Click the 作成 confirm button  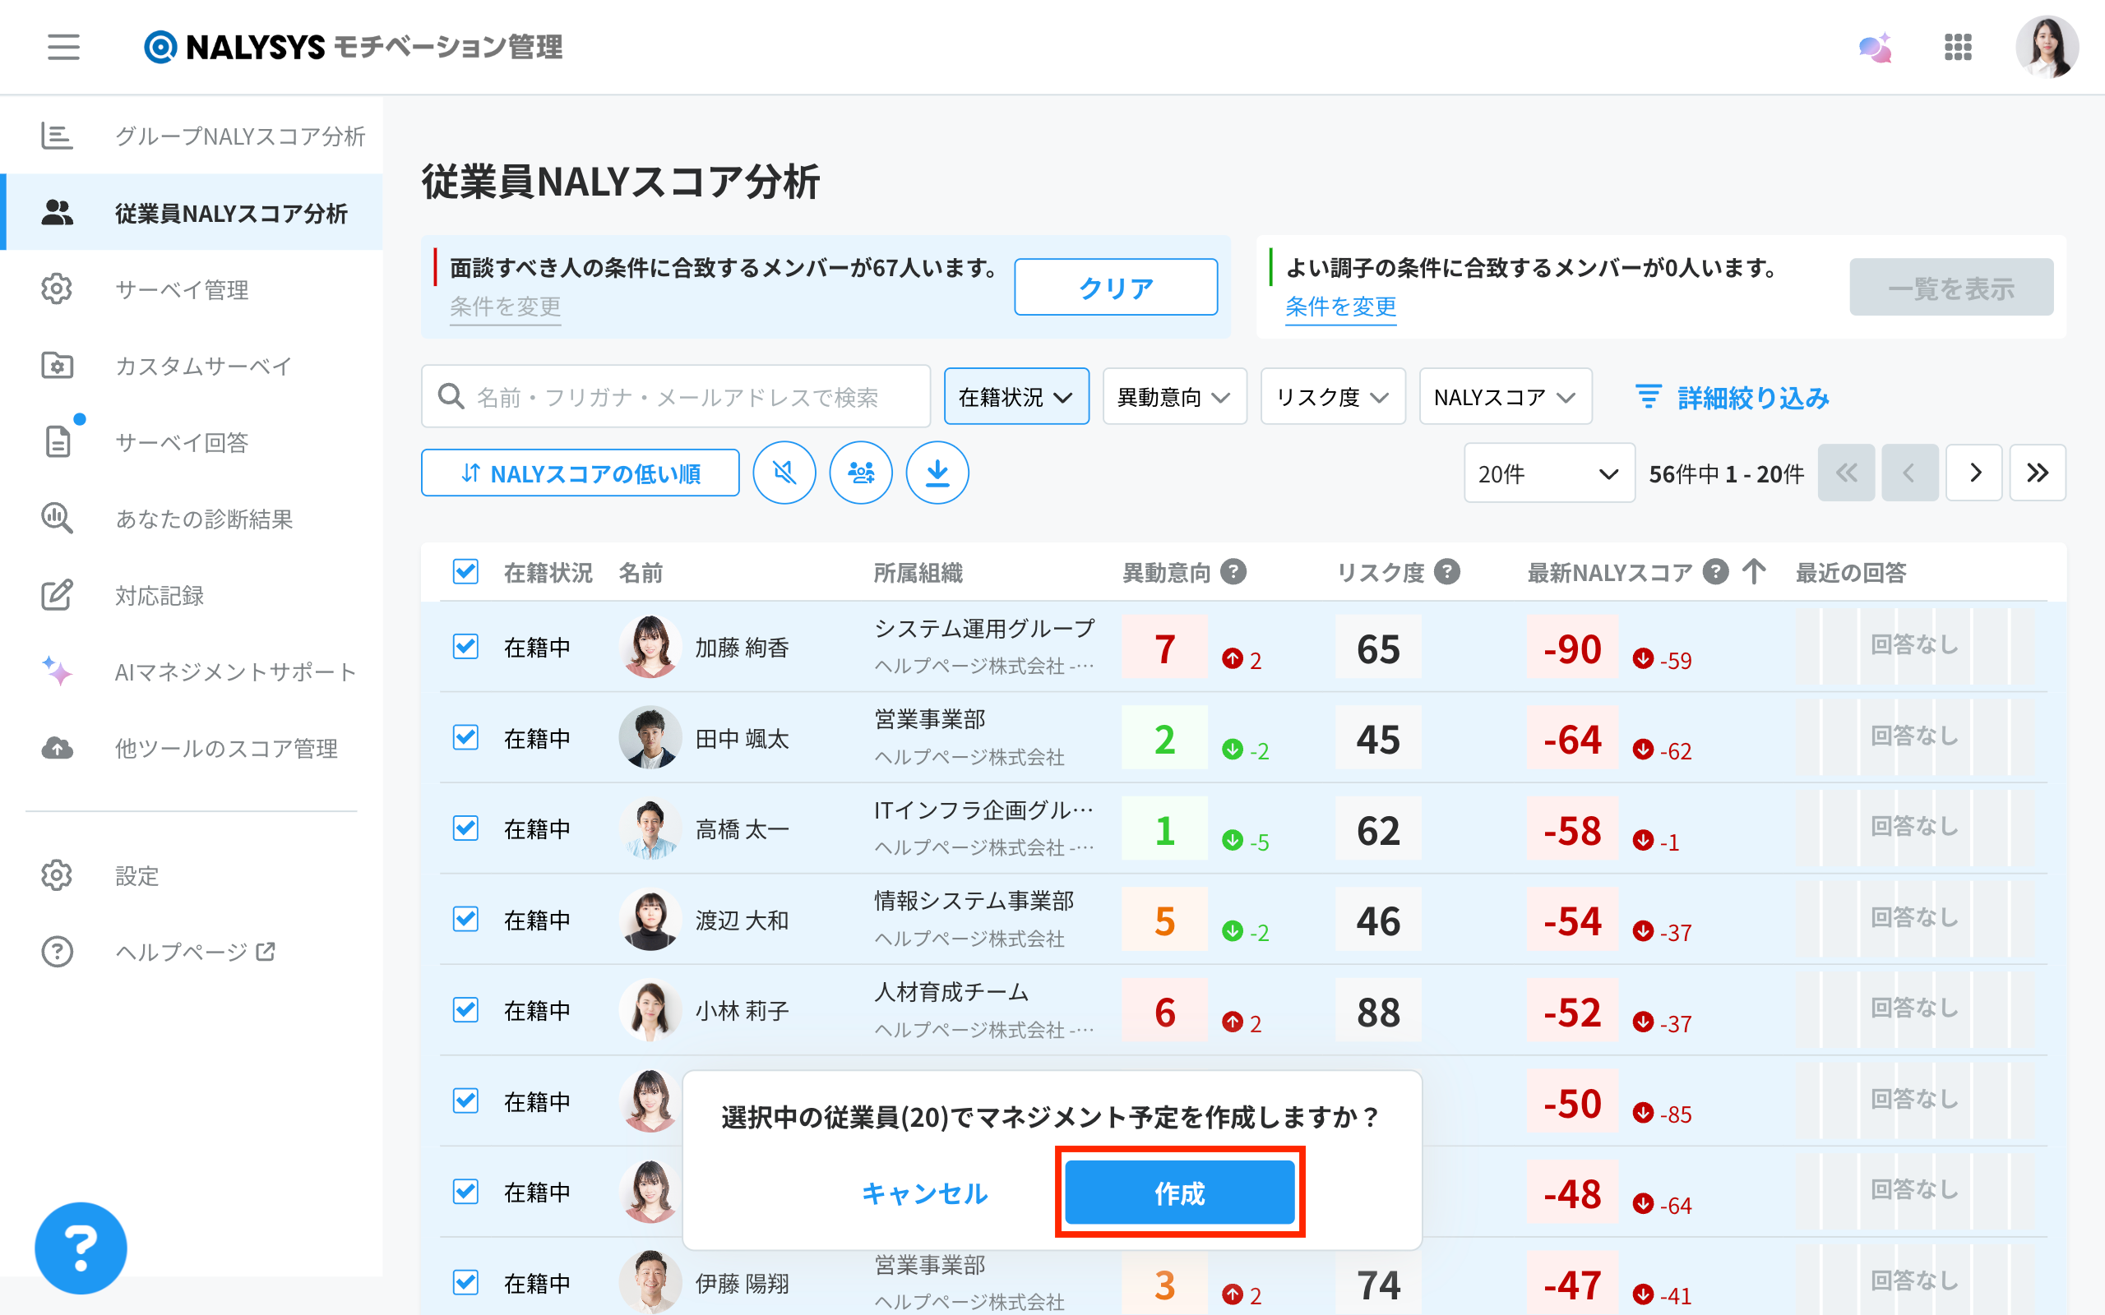[1179, 1193]
